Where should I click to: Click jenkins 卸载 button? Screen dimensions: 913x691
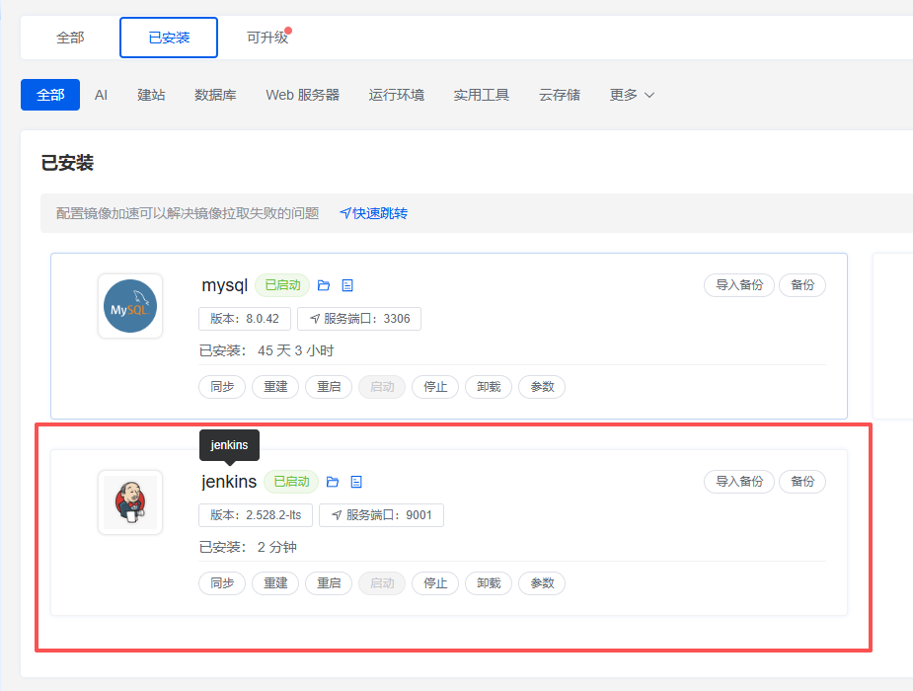pos(489,583)
